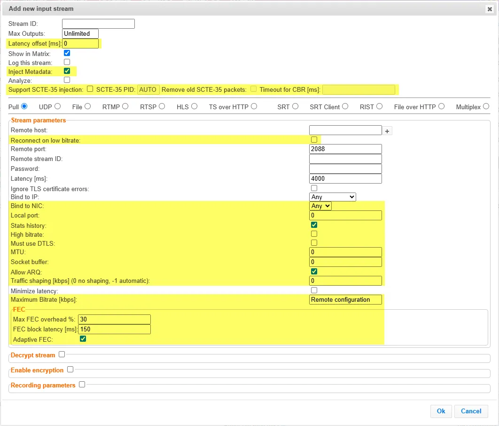Tick Ignore TLS certificate errors
The image size is (499, 426).
[314, 188]
